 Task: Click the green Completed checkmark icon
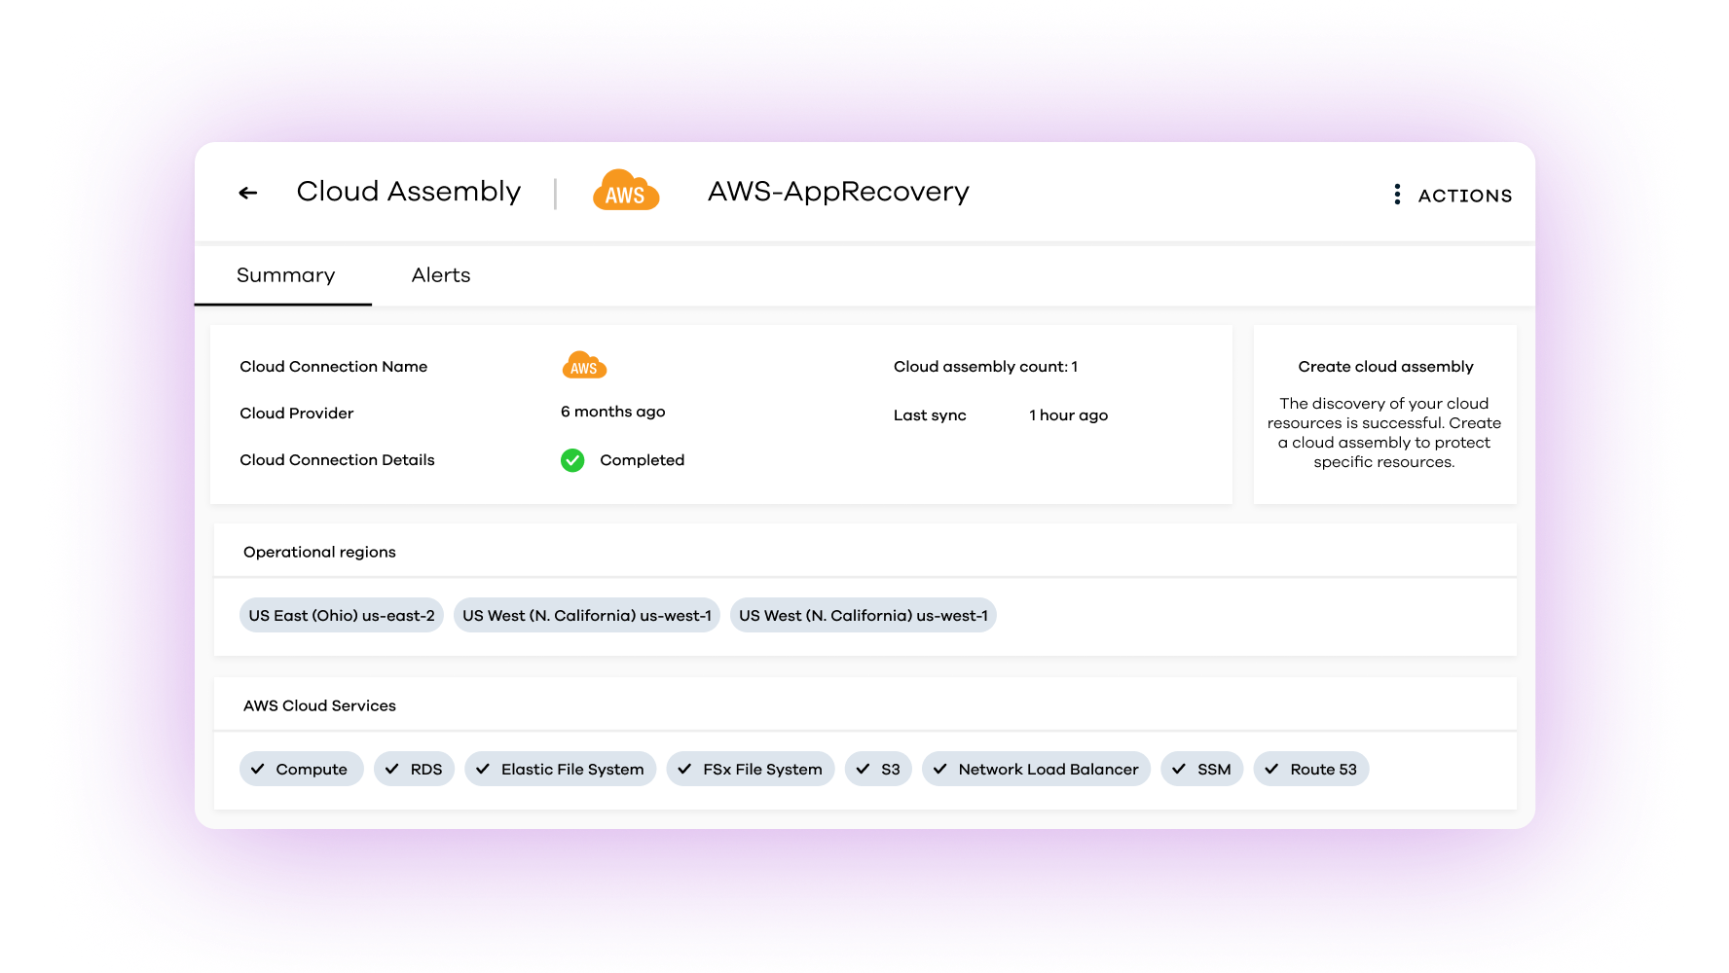click(x=572, y=460)
